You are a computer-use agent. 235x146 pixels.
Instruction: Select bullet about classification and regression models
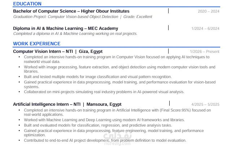[98, 125]
